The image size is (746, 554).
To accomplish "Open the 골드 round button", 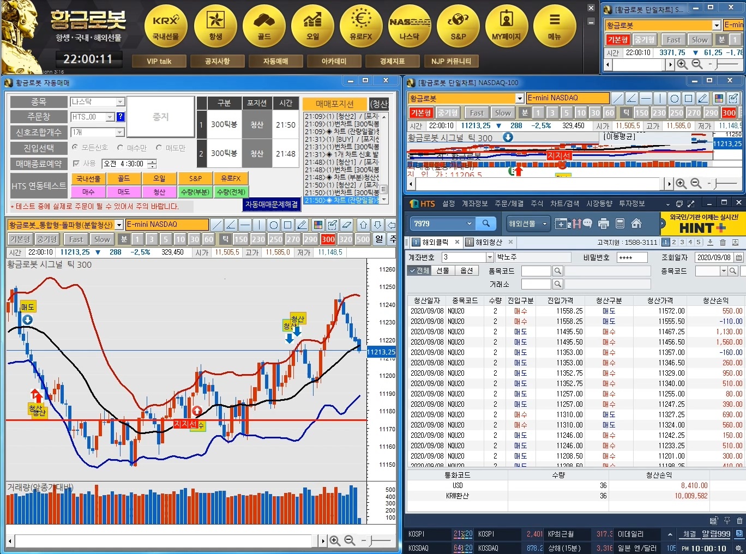I will click(264, 25).
